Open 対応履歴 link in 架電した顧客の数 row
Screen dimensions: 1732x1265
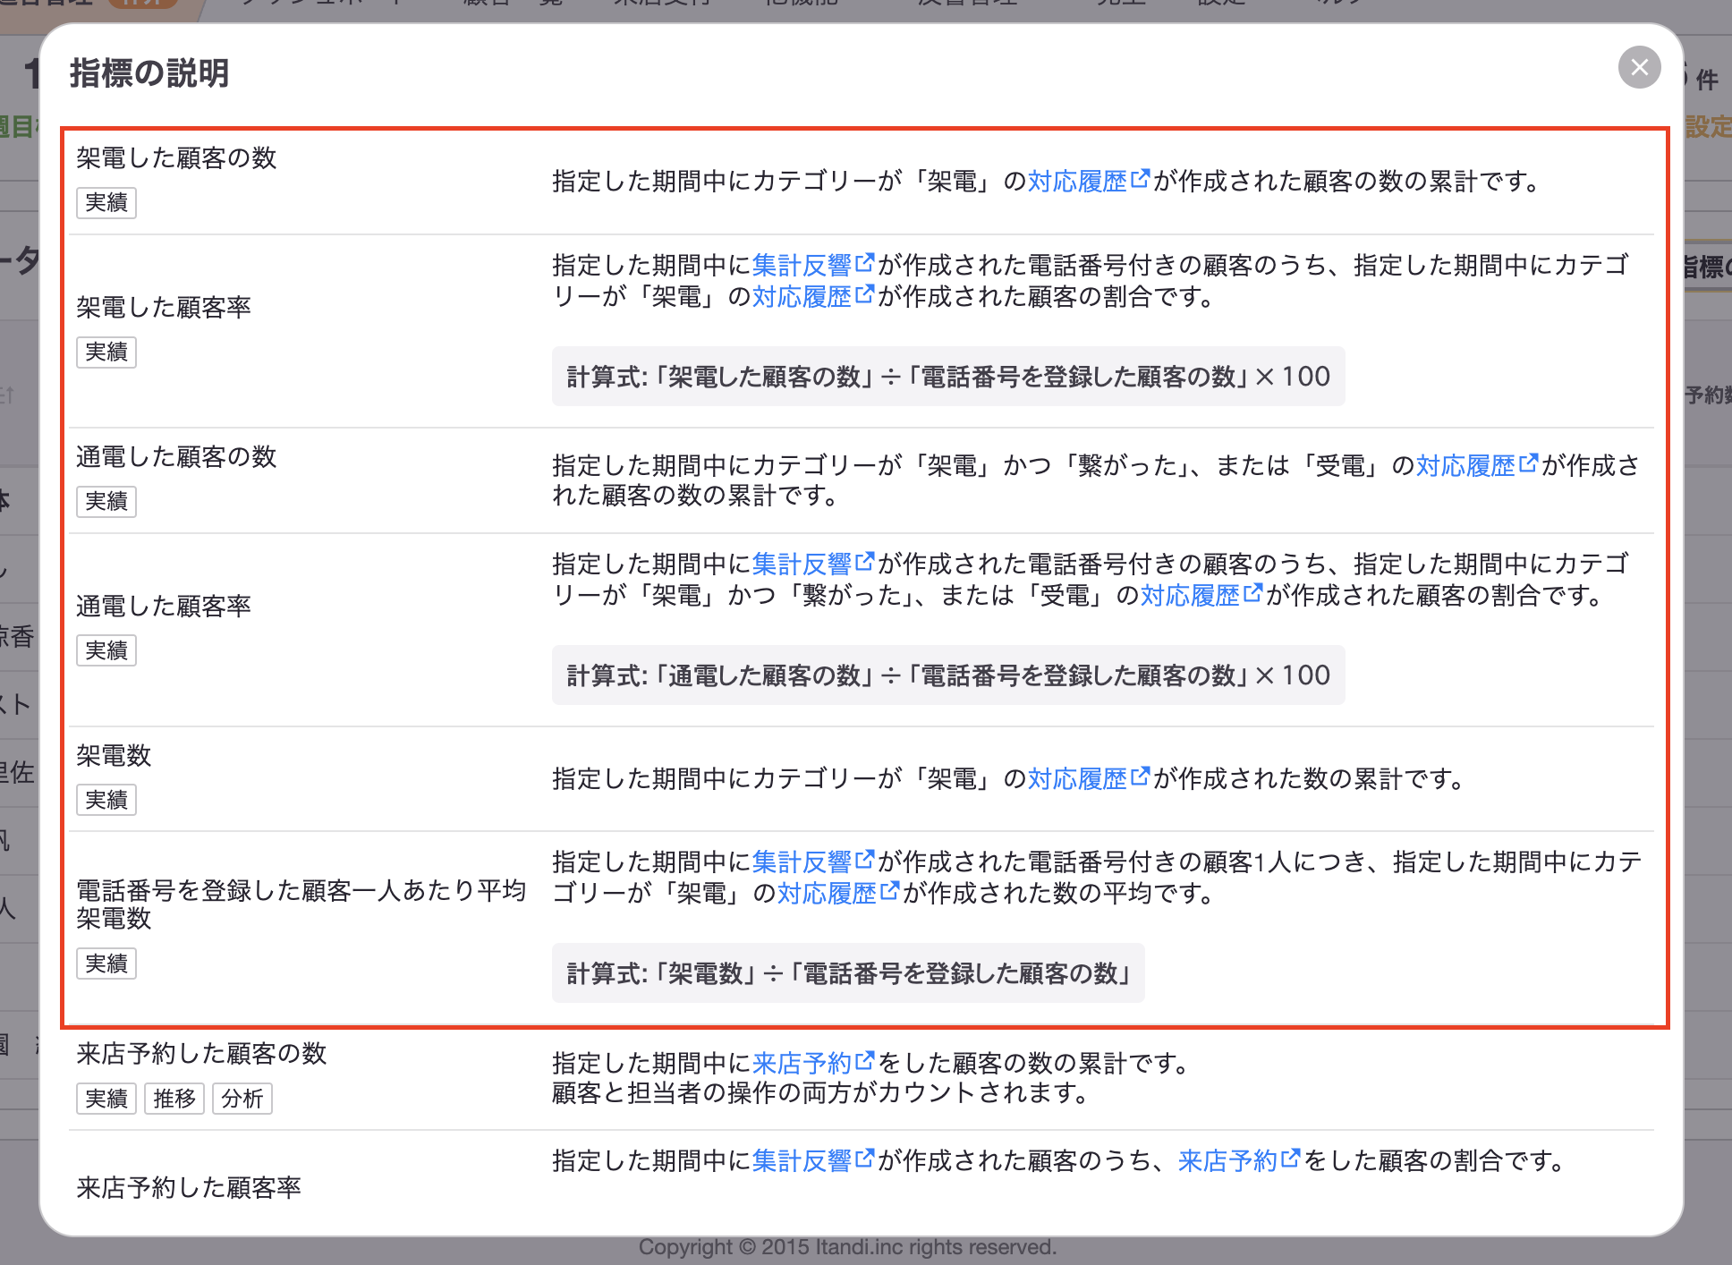click(1088, 181)
